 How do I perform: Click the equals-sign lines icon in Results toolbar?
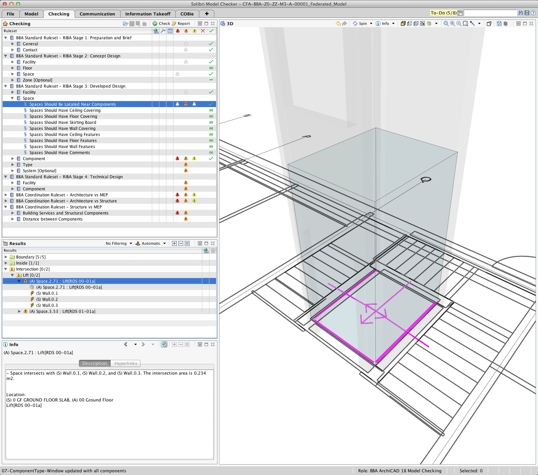point(187,243)
